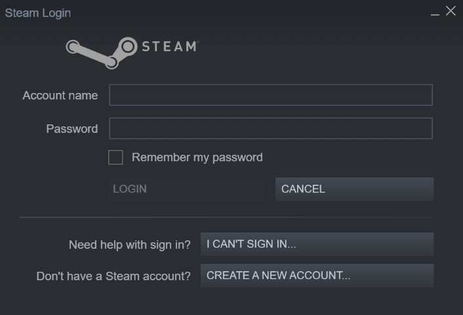
Task: Click the horizontal divider below LOGIN
Action: [x=226, y=217]
